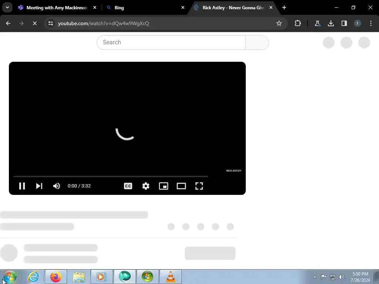The height and width of the screenshot is (284, 379).
Task: Click the video progress bar
Action: (111, 176)
